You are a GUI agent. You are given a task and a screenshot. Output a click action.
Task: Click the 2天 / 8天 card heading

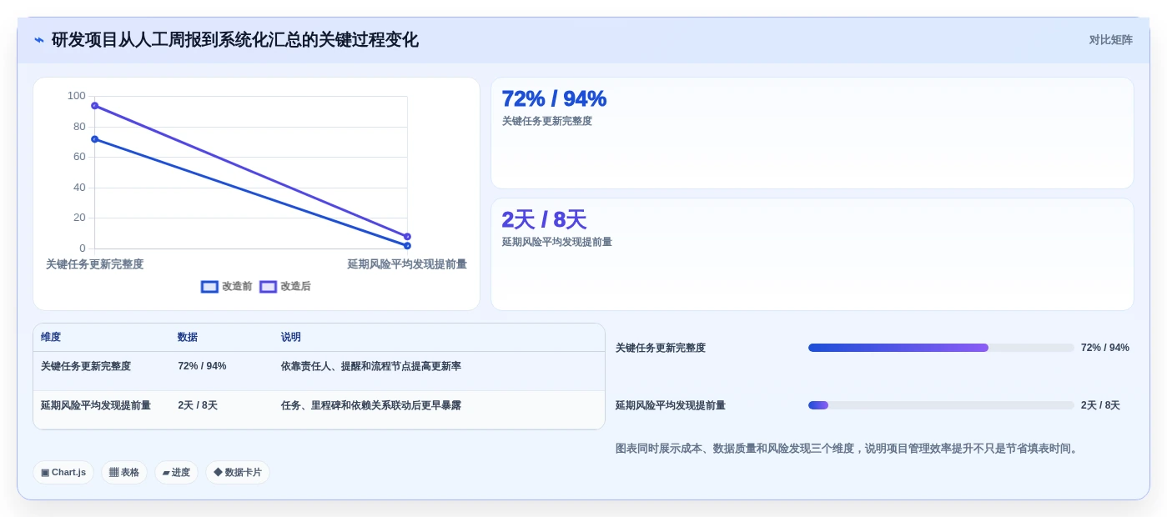click(x=544, y=219)
